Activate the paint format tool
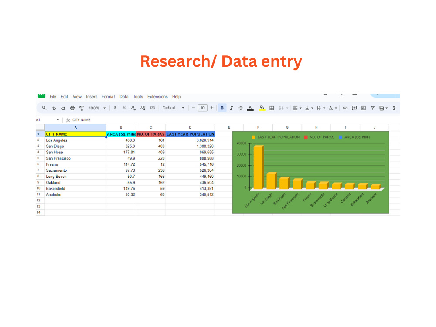Viewport: 436px width, 327px height. [x=82, y=108]
